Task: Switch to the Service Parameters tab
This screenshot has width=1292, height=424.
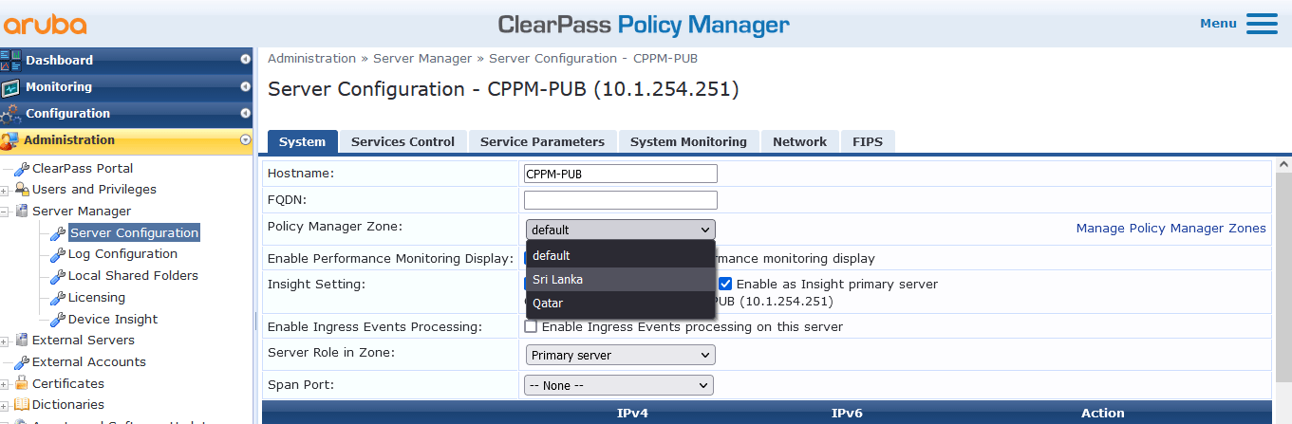Action: coord(542,141)
